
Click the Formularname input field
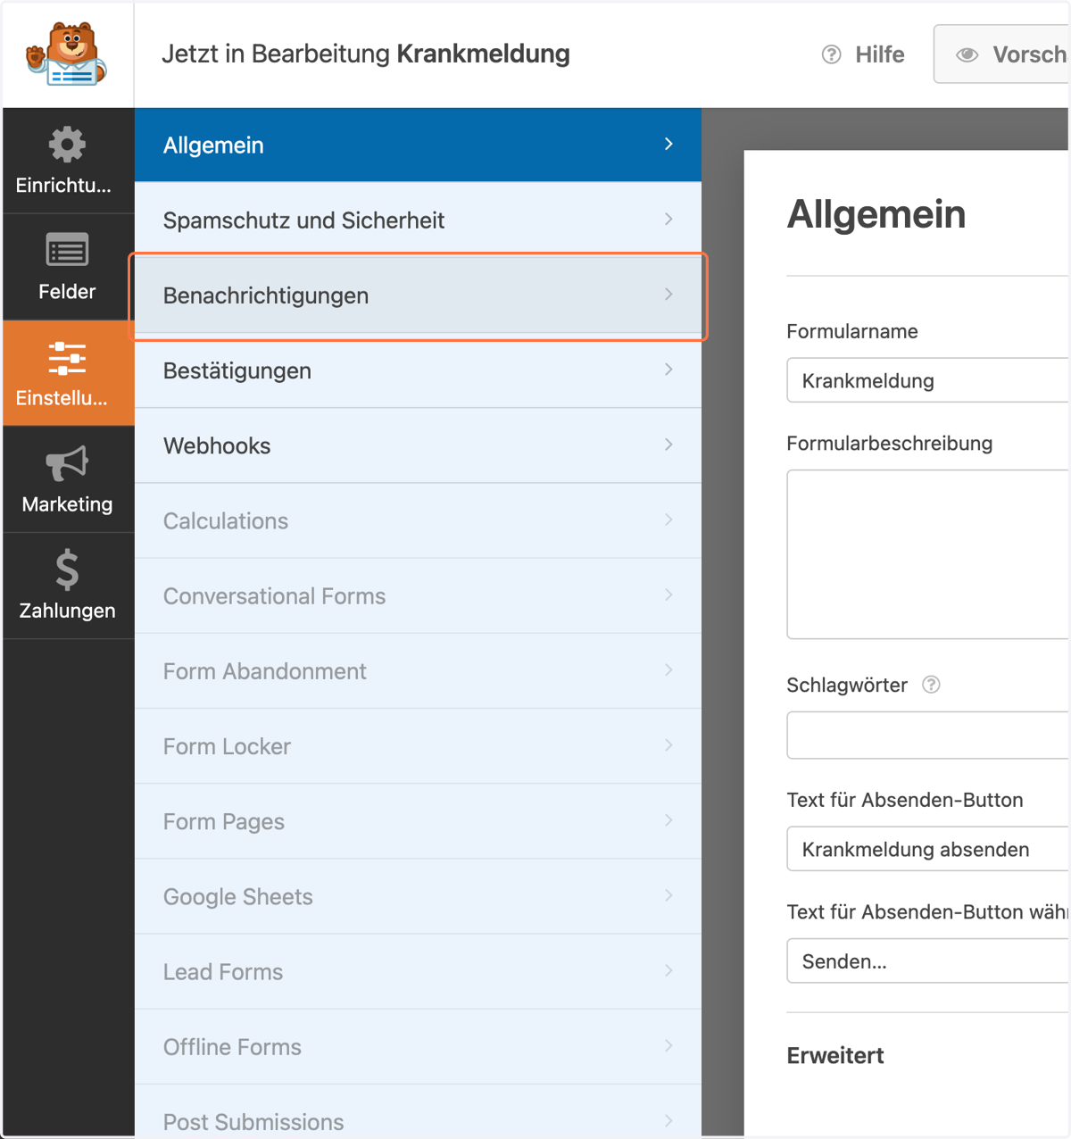(x=927, y=380)
